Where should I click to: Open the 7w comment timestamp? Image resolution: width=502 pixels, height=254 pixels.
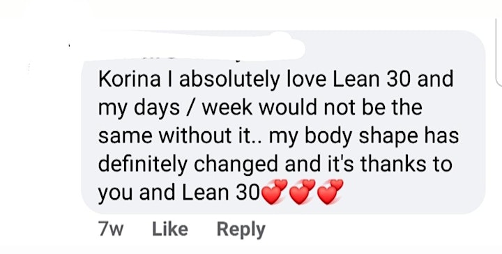point(111,230)
